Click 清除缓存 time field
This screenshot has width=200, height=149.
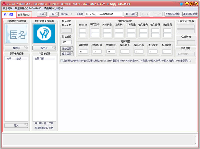pos(84,52)
